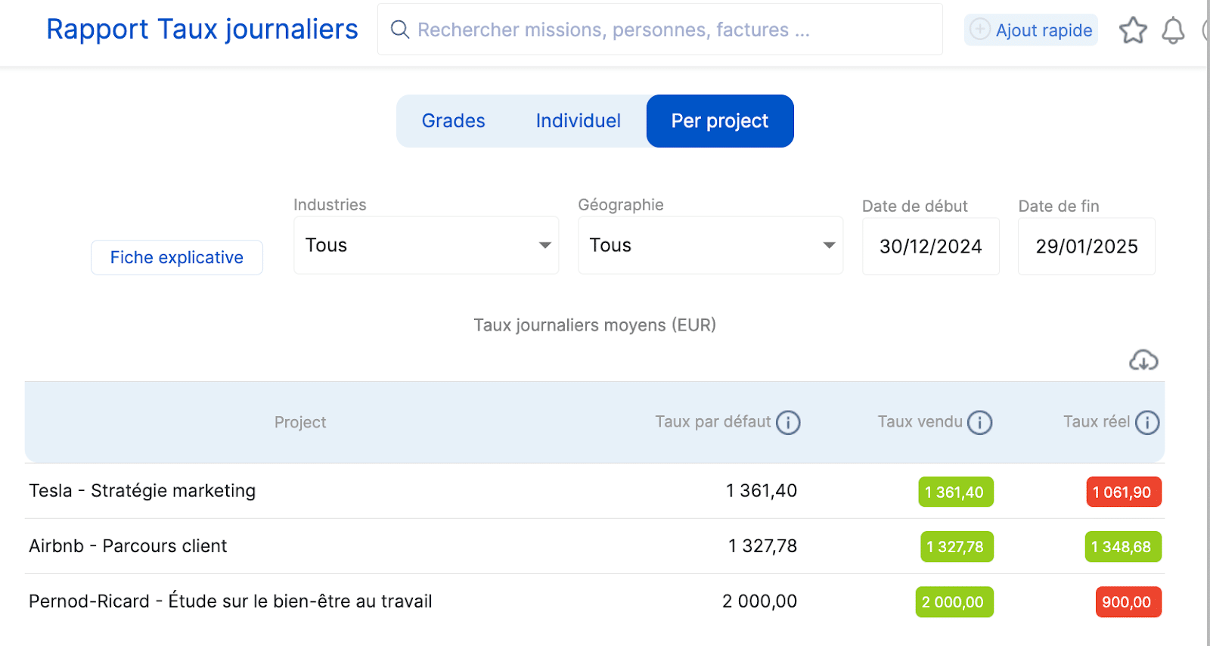Download table via cloud icon
Screen dimensions: 1210x646
point(1143,360)
